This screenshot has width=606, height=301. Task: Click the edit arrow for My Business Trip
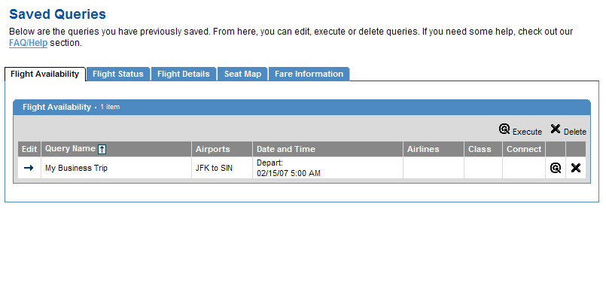click(29, 168)
